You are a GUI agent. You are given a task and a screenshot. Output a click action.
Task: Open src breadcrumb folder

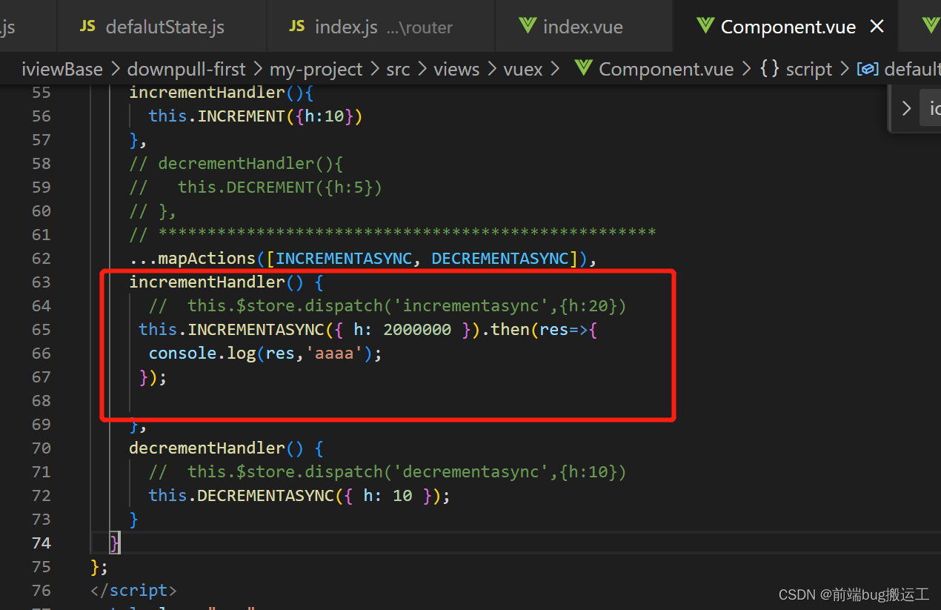(x=398, y=70)
